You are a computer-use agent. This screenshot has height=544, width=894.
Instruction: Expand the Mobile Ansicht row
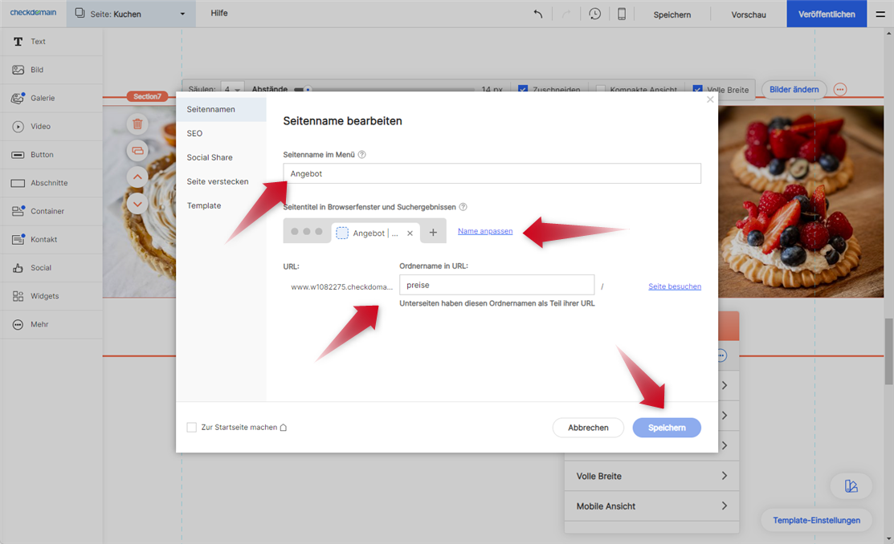pos(651,506)
